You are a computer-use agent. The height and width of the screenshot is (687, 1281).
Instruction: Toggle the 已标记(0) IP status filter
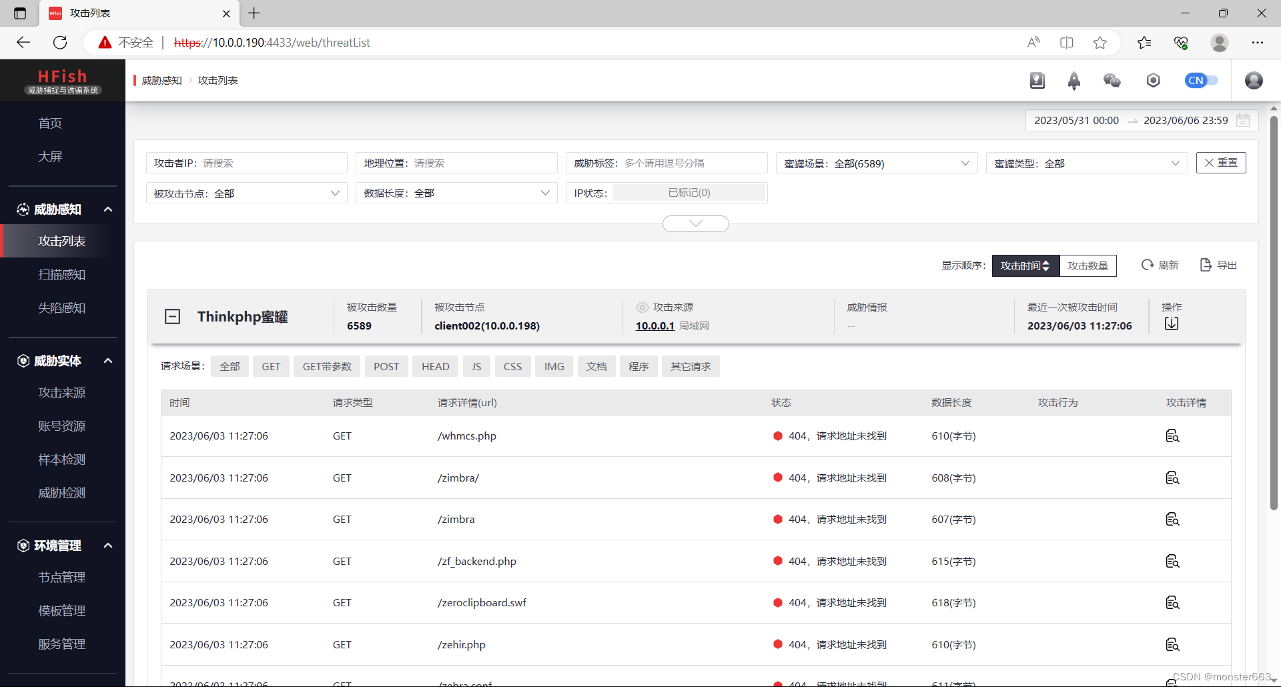(x=689, y=193)
